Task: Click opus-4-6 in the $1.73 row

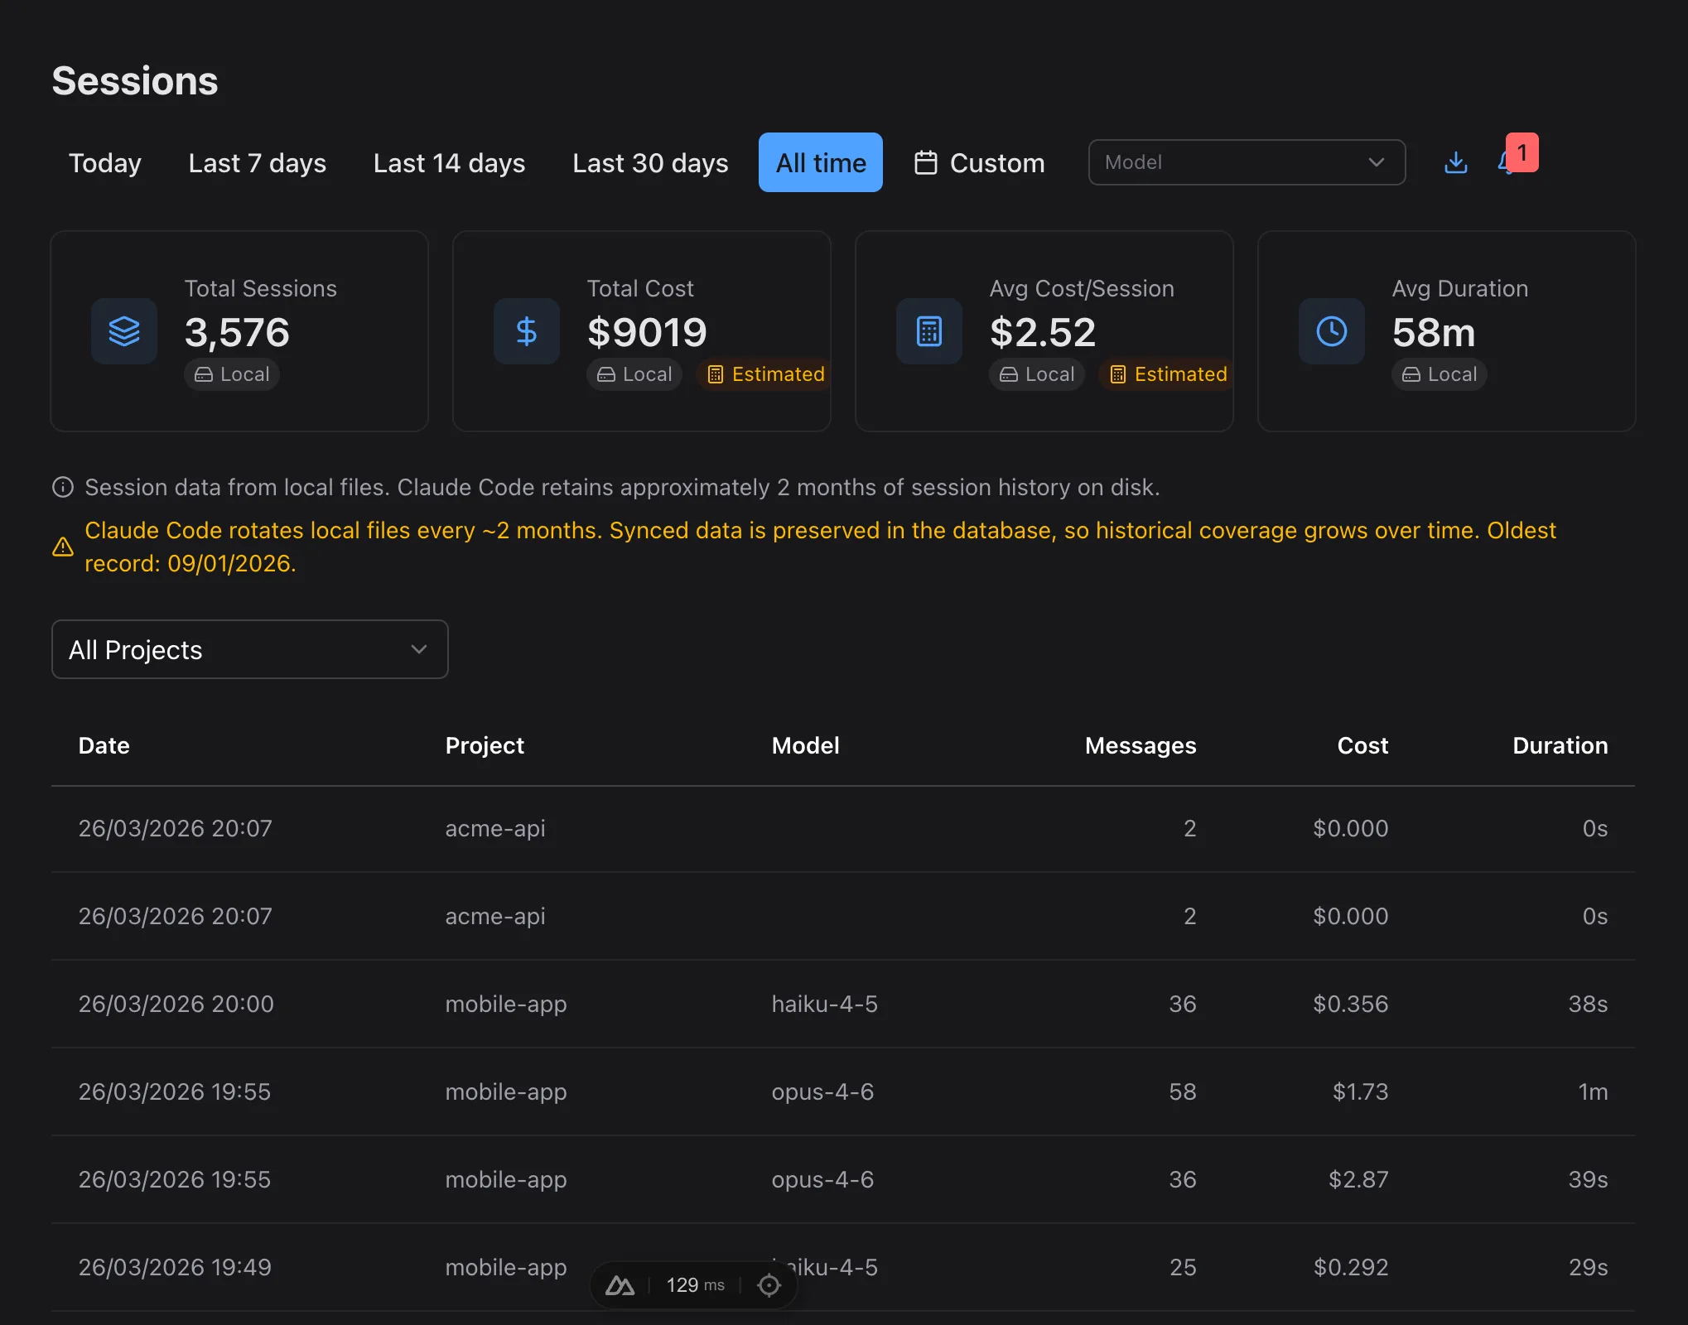Action: point(822,1091)
